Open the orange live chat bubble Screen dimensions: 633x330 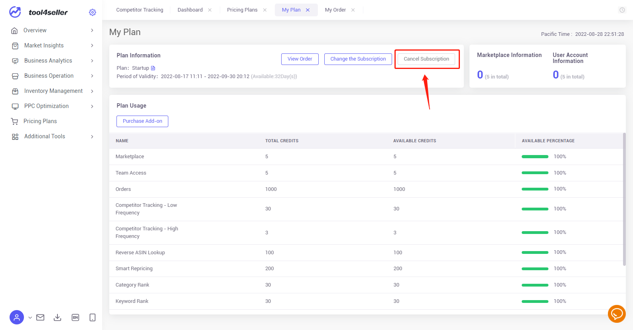617,314
